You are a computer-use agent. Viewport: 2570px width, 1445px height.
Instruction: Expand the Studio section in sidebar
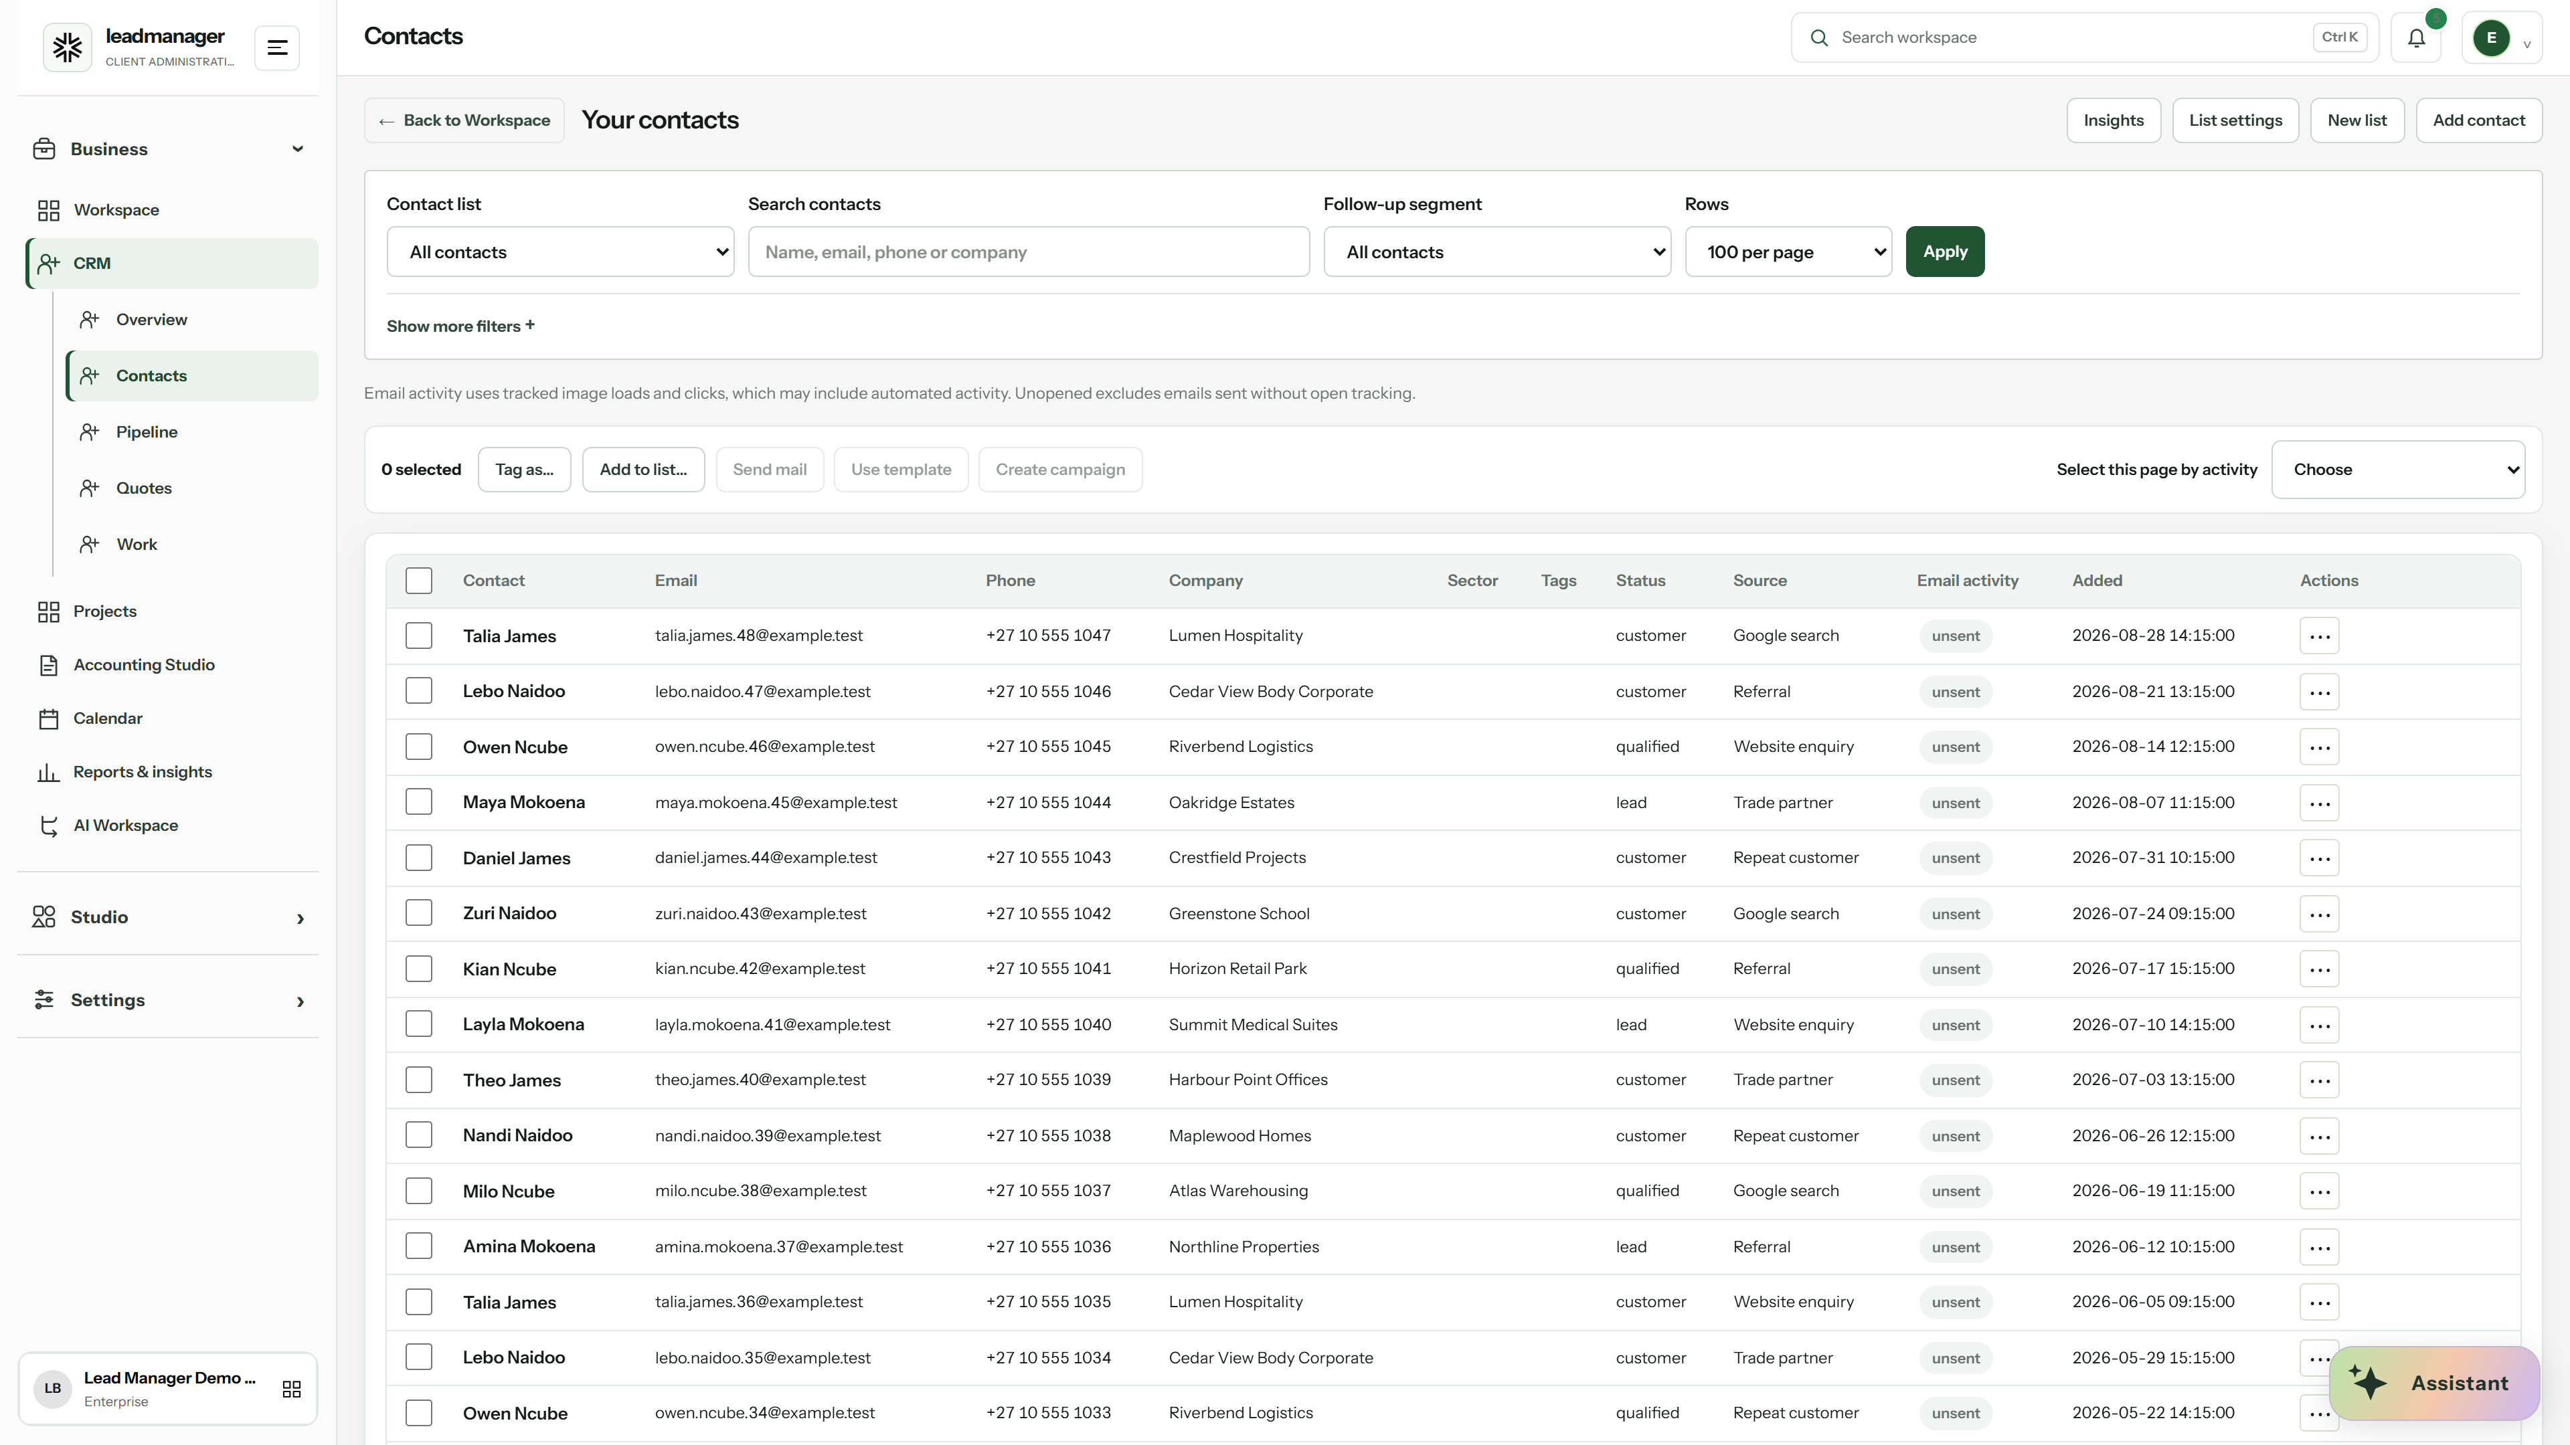coord(167,917)
